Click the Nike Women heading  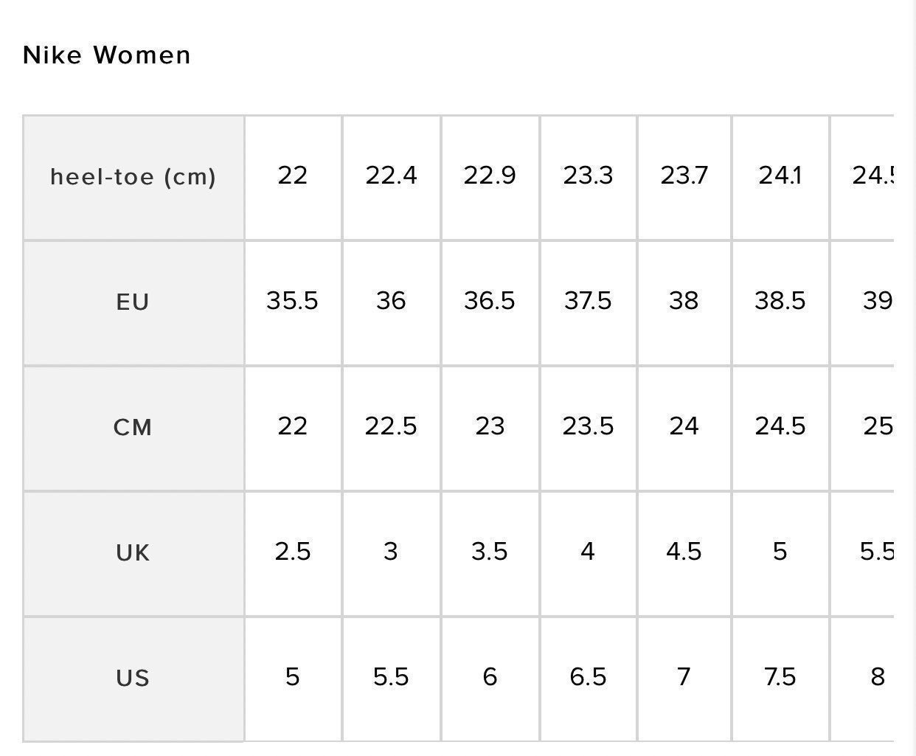107,55
